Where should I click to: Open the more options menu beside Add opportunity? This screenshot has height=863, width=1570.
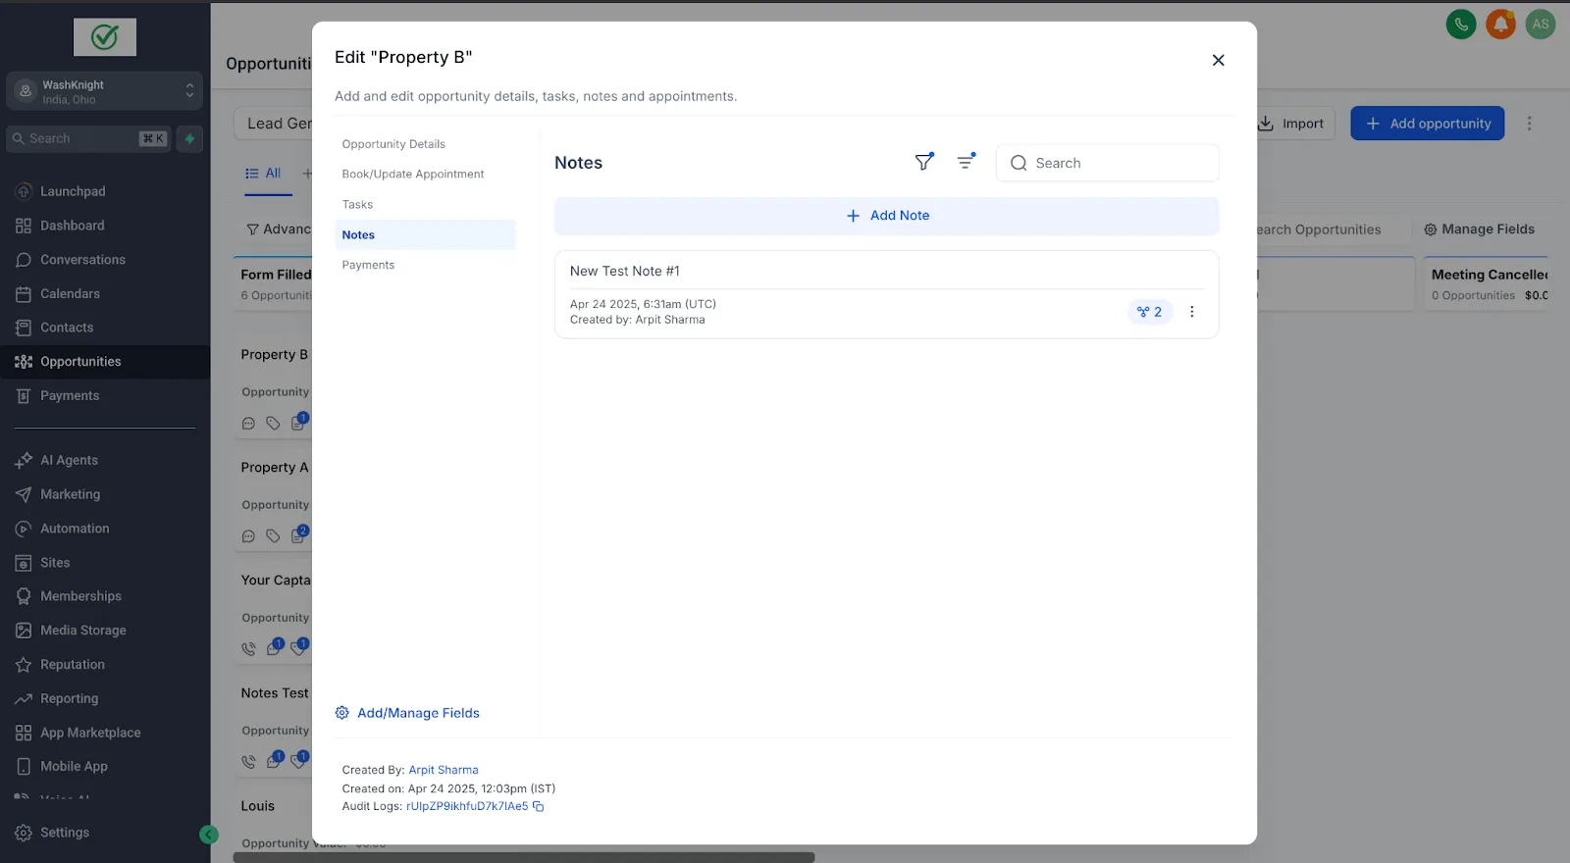1529,124
